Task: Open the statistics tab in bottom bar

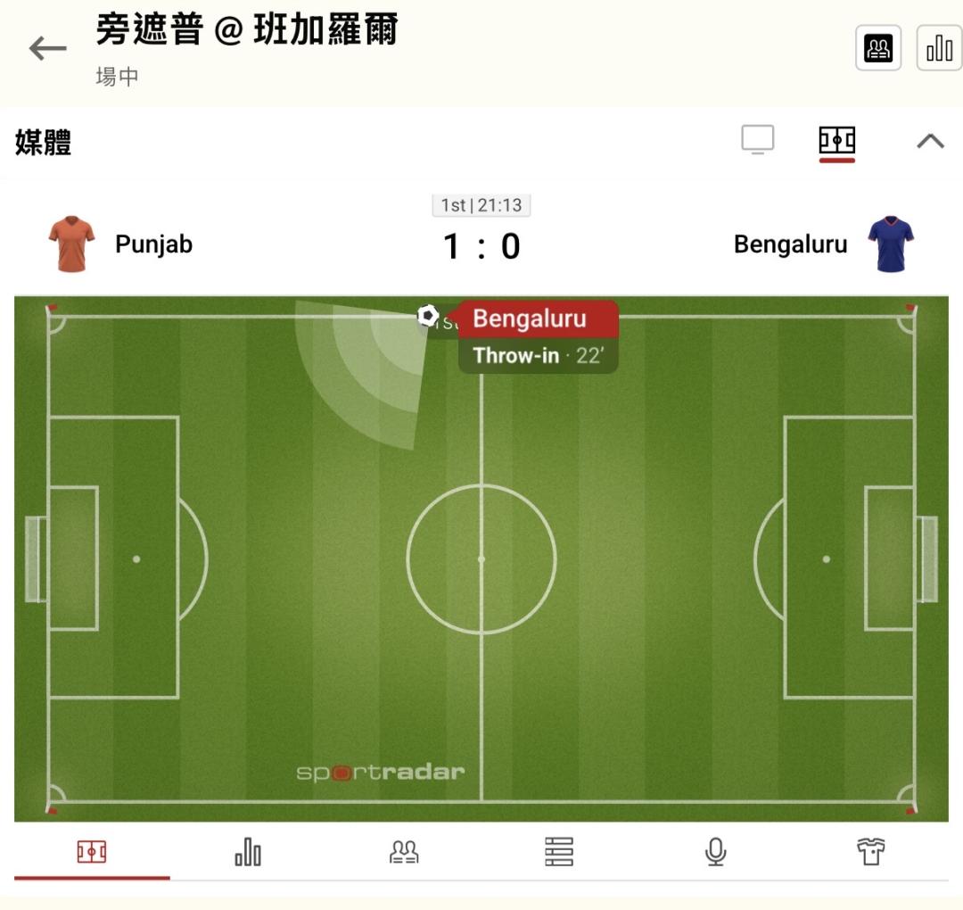Action: [248, 852]
